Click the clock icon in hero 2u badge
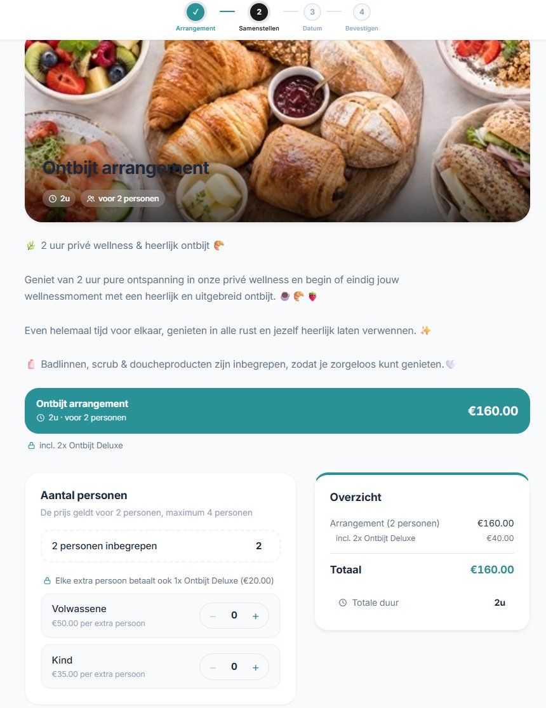The width and height of the screenshot is (546, 708). click(x=53, y=199)
